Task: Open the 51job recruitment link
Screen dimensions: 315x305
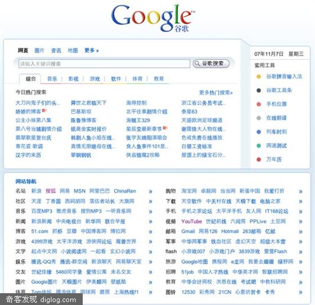Action: [187, 272]
